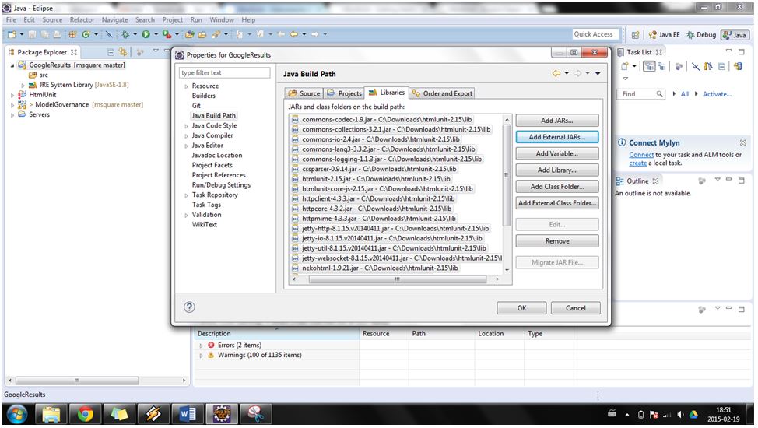758x428 pixels.
Task: Click OK in the Properties dialog
Action: tap(521, 308)
